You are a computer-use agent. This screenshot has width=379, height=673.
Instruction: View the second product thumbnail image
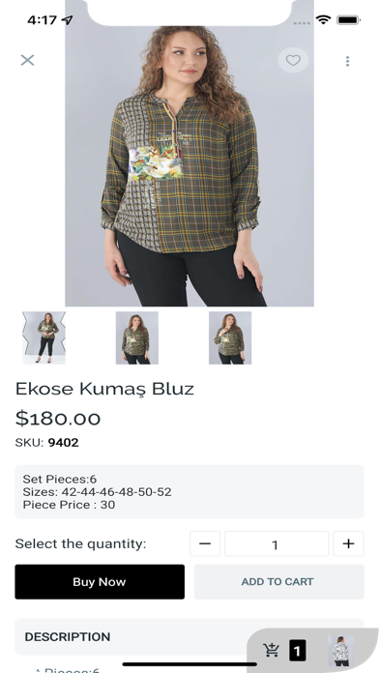[x=137, y=337]
